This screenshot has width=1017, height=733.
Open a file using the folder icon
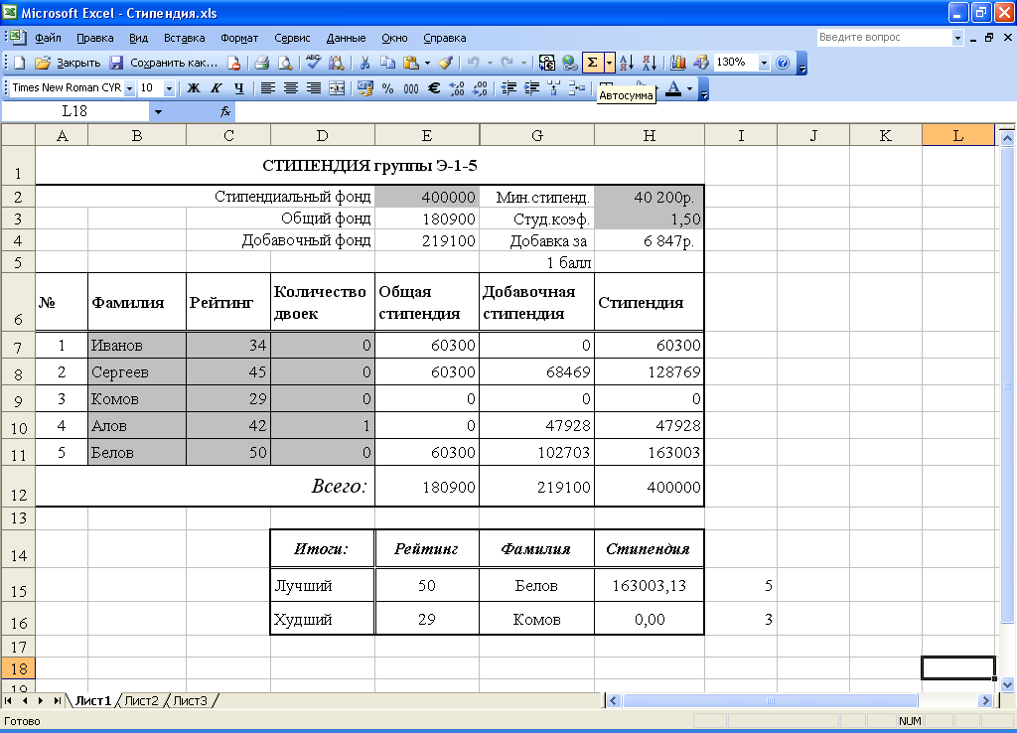tap(43, 63)
